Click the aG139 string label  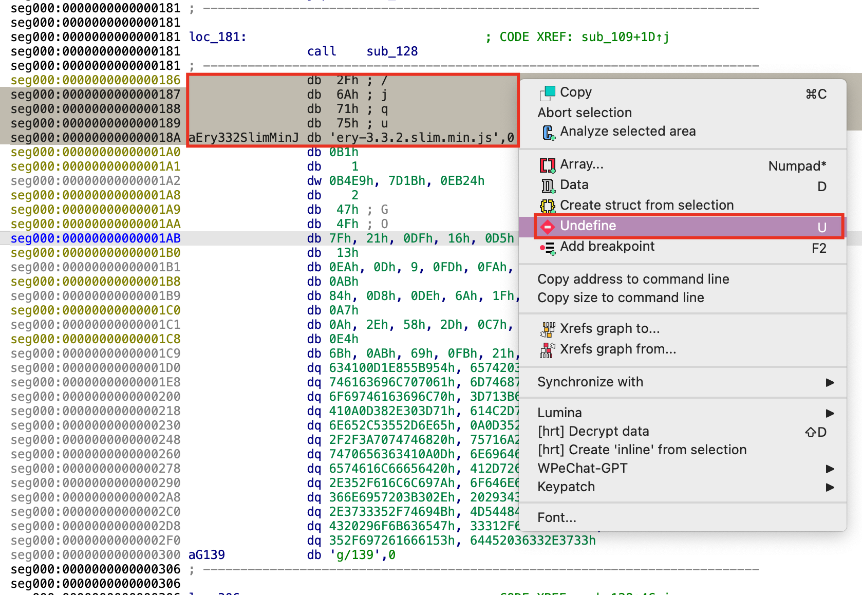(207, 555)
